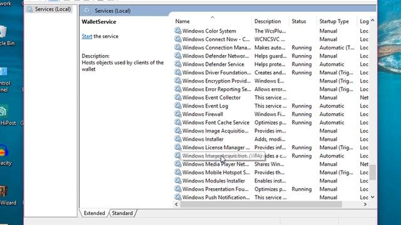The height and width of the screenshot is (225, 401).
Task: Click the gear icon for Windows Encryption Provider
Action: [178, 81]
